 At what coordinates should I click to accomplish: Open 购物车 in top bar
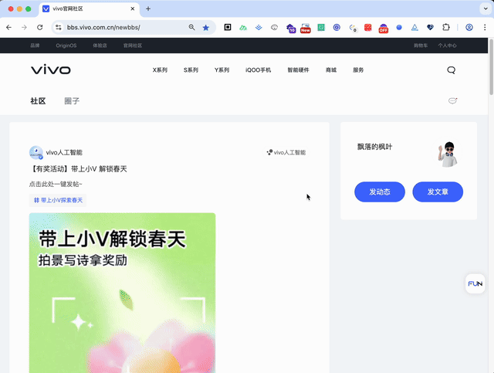[421, 46]
